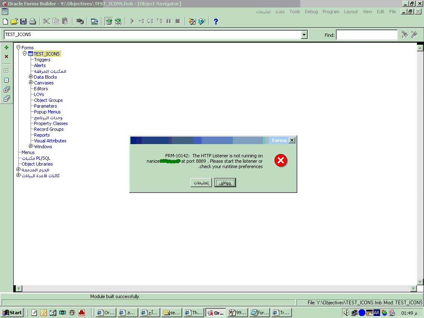Click the blue question mark Help icon
Screen dimensions: 424x318
(x=216, y=22)
